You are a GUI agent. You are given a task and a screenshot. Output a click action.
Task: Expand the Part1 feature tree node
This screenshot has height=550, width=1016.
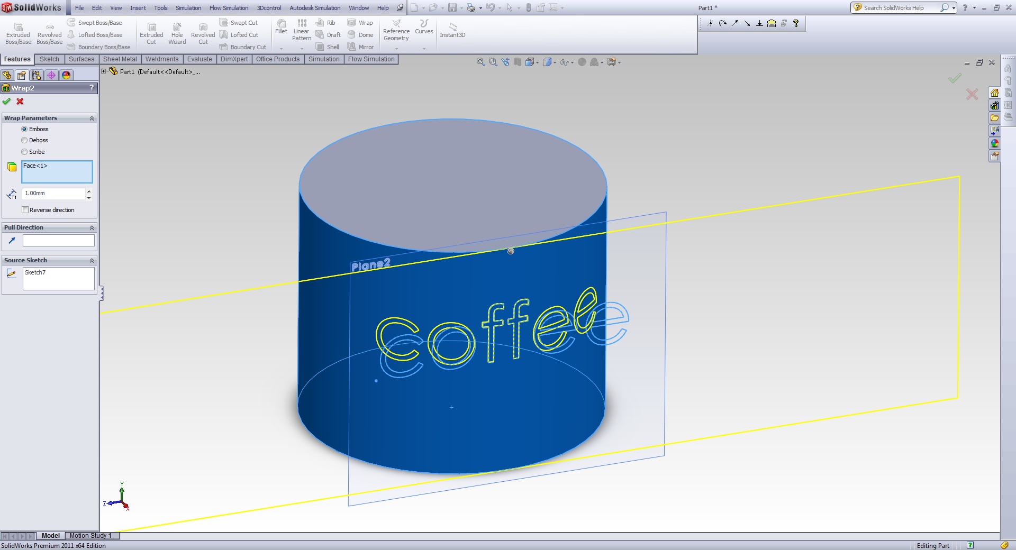104,71
